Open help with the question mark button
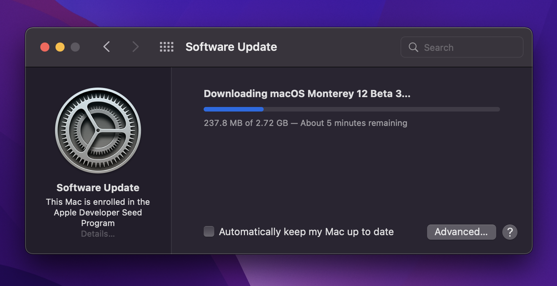The image size is (557, 286). click(510, 232)
